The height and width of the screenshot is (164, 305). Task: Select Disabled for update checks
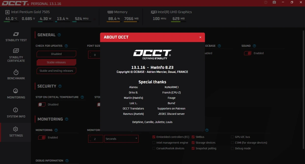(56, 54)
